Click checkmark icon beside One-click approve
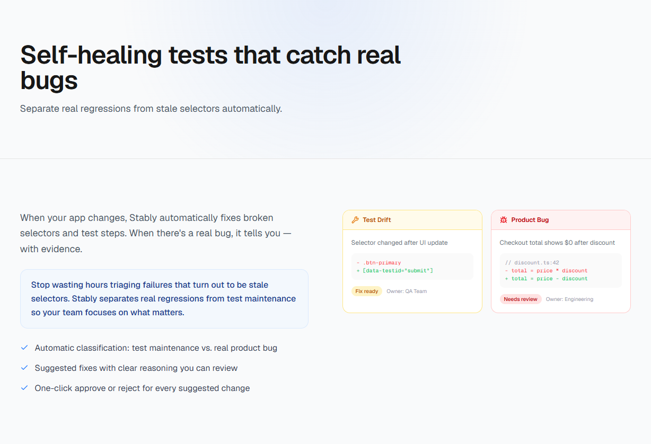 tap(24, 388)
